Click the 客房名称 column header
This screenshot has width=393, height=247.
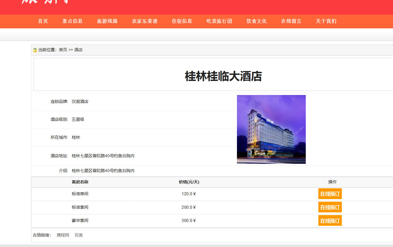[x=80, y=182]
